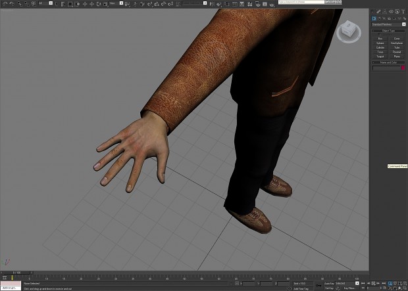
Task: Select the Shapes category tab
Action: pos(379,18)
